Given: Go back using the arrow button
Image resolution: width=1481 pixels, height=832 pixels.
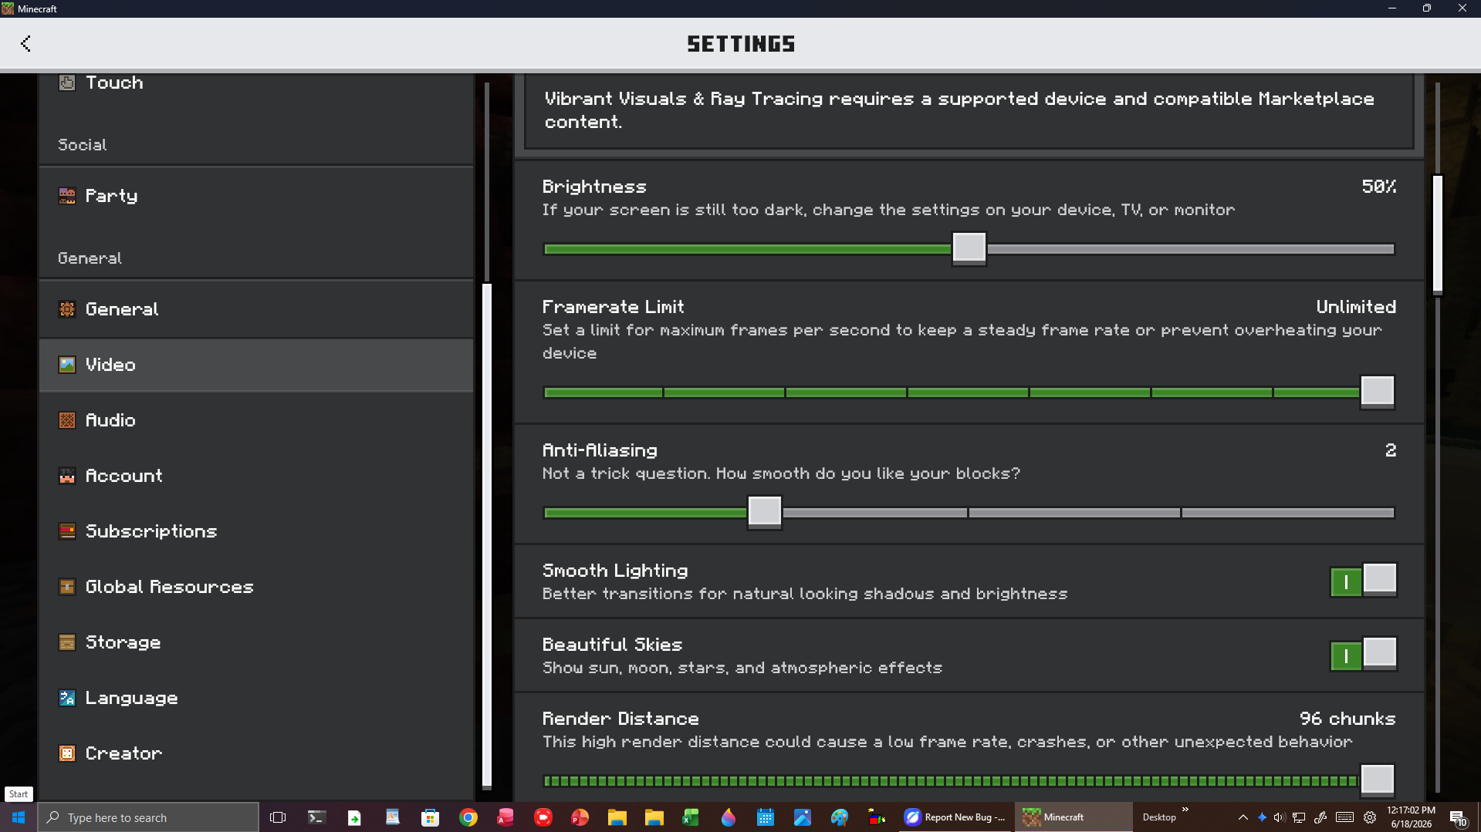Looking at the screenshot, I should pos(25,44).
